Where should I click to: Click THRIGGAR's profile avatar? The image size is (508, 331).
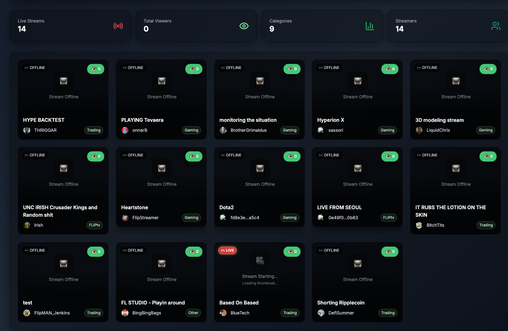[x=27, y=130]
